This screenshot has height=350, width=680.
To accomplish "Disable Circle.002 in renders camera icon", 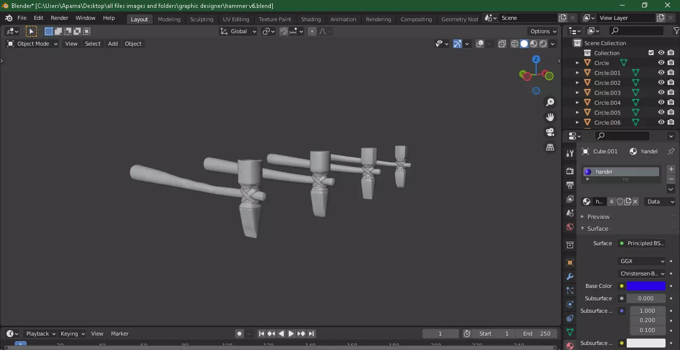I will (x=671, y=82).
